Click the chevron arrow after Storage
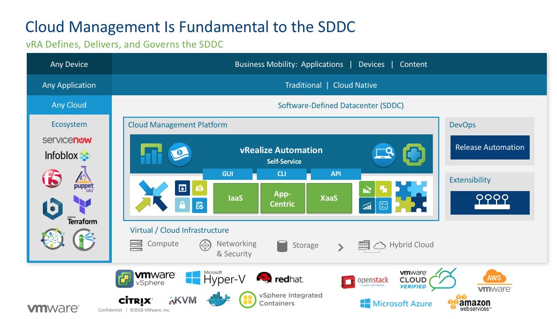 340,247
